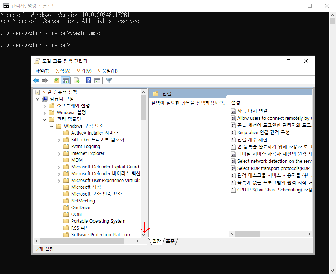Click the folder icon of Event Logging
Viewport: 336px width, 274px height.
coord(66,147)
